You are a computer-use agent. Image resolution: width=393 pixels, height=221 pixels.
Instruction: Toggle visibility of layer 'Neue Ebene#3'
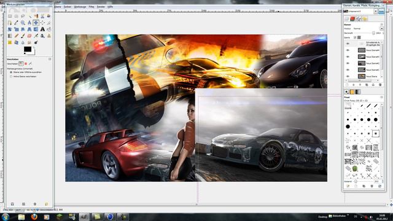coord(348,56)
